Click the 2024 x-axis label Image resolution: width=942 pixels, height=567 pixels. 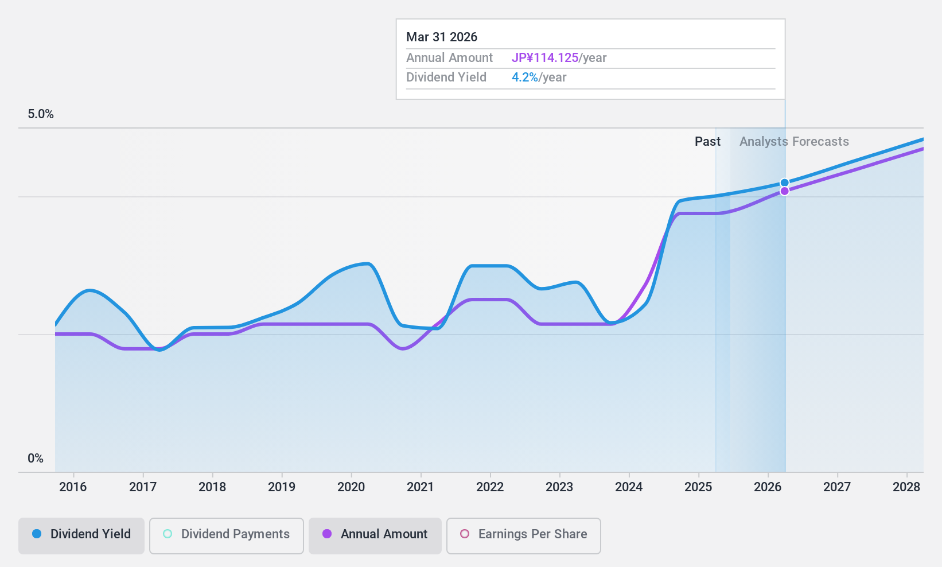tap(629, 487)
